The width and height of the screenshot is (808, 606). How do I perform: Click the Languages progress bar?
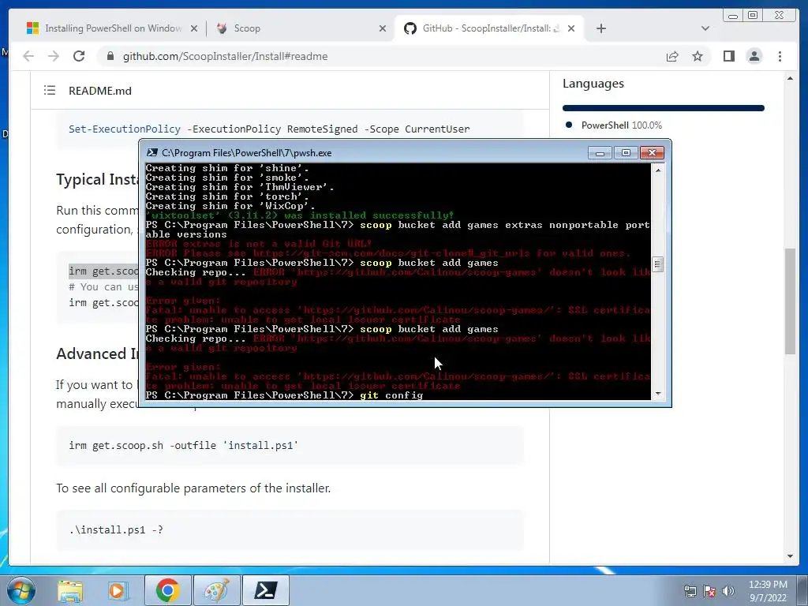[663, 108]
